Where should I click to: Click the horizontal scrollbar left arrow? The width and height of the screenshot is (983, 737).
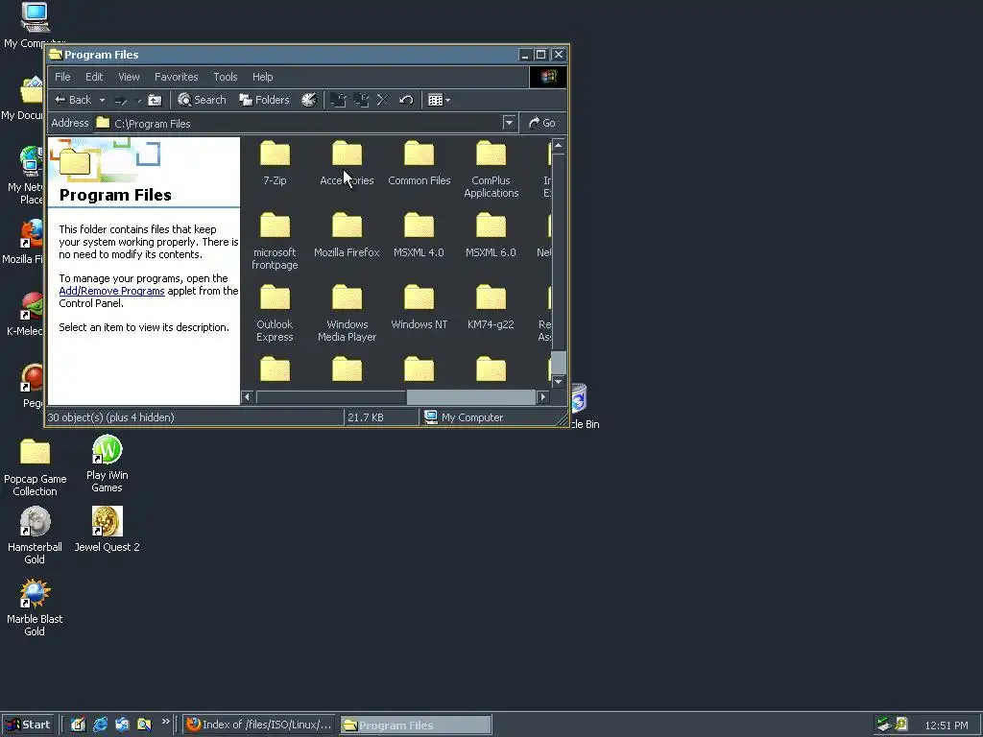[247, 396]
